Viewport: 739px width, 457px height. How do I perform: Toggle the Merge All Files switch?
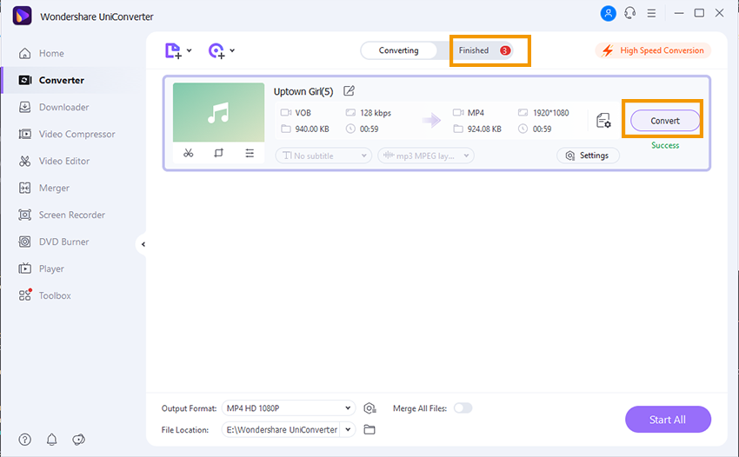[463, 408]
